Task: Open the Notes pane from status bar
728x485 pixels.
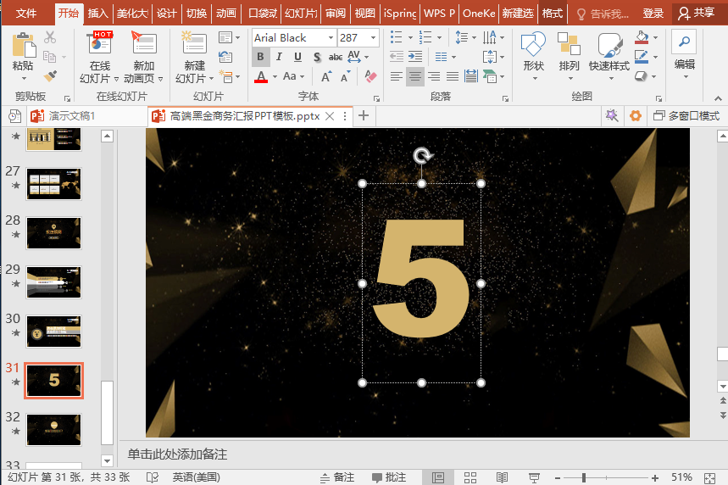Action: (337, 477)
